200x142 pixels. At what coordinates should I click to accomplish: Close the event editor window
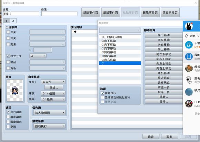point(196,3)
